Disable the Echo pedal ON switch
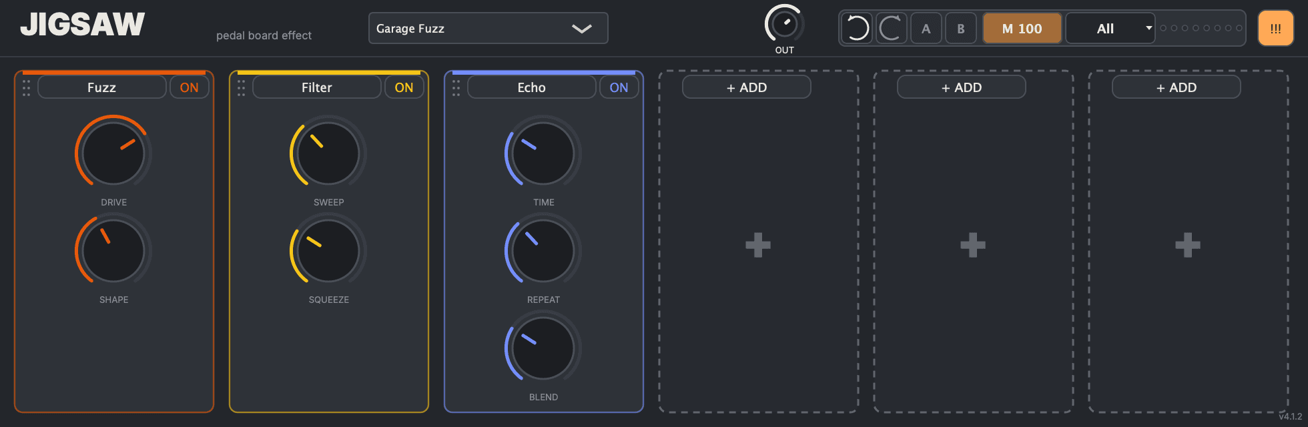The width and height of the screenshot is (1308, 427). (x=619, y=87)
